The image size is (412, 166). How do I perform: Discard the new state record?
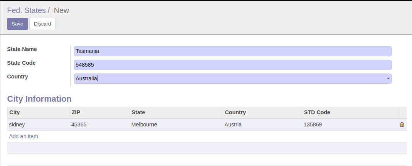(42, 24)
